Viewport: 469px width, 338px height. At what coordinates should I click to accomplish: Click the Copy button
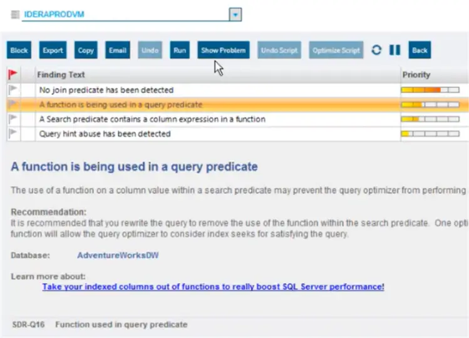point(86,50)
